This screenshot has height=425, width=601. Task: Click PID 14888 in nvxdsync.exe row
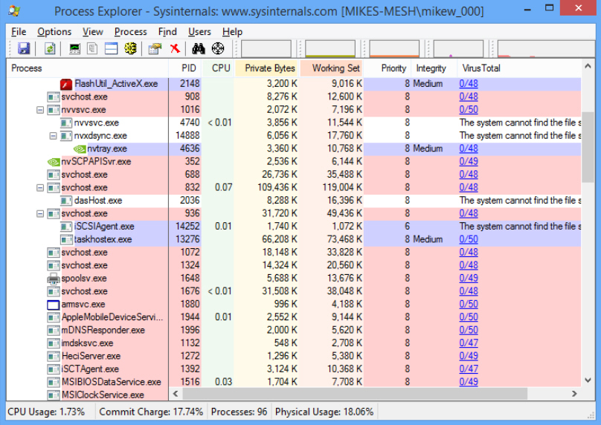187,136
